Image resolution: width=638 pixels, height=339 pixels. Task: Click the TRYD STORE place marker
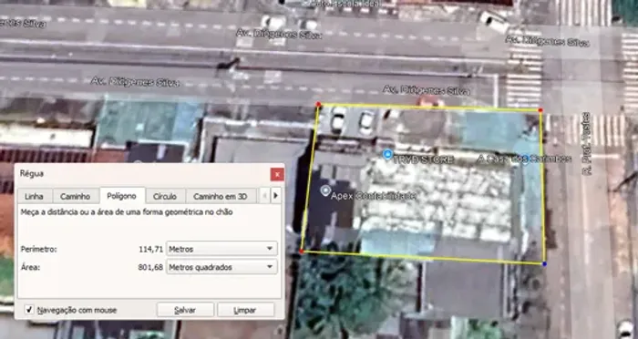pyautogui.click(x=387, y=154)
